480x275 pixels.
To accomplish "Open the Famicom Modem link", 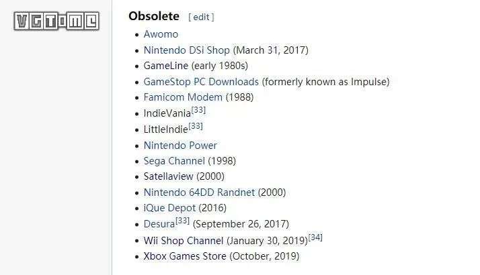I will (183, 97).
